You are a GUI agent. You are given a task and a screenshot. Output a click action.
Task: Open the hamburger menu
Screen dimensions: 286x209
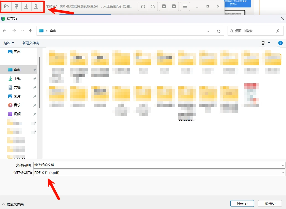coord(185,6)
